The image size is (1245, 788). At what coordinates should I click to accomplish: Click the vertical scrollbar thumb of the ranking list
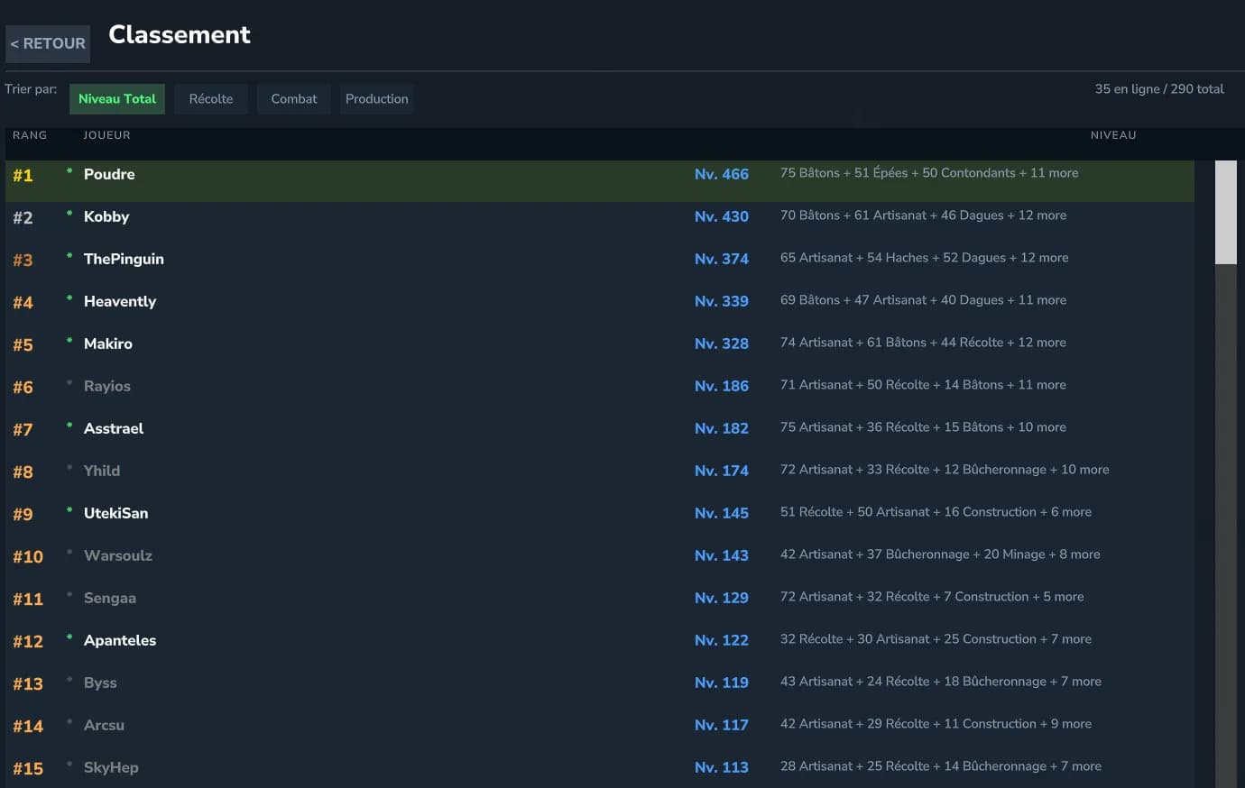pyautogui.click(x=1226, y=213)
